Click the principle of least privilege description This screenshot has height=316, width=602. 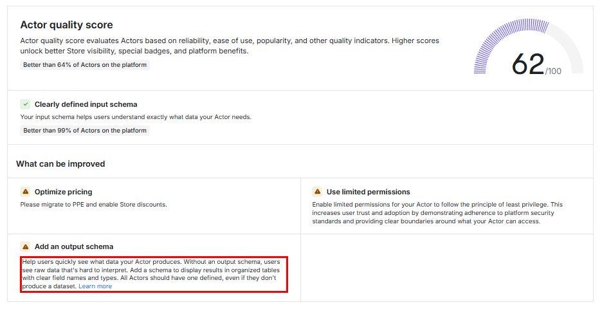437,213
